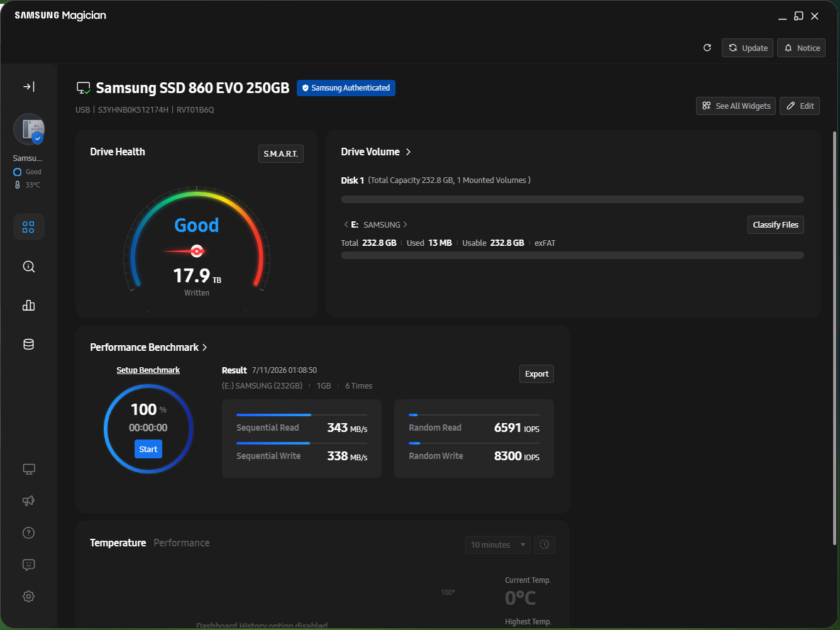The image size is (840, 630).
Task: Open the feedback smiley chat icon
Action: click(29, 565)
